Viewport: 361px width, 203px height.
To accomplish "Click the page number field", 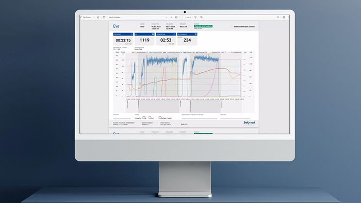I will pos(183,17).
